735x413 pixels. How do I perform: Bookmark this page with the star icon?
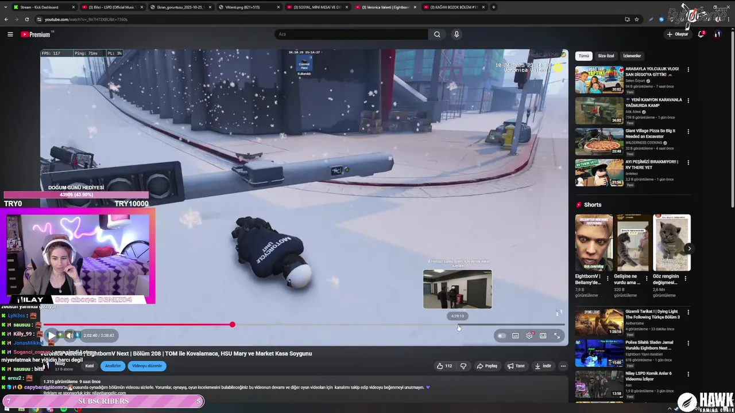(637, 20)
